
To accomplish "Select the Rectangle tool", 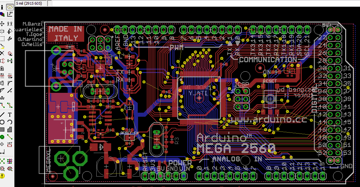I will point(2,129).
